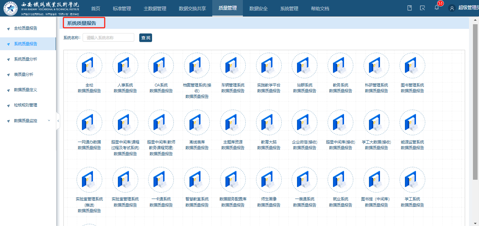
Task: Open 全校质量报告 in the sidebar
Action: tap(25, 28)
